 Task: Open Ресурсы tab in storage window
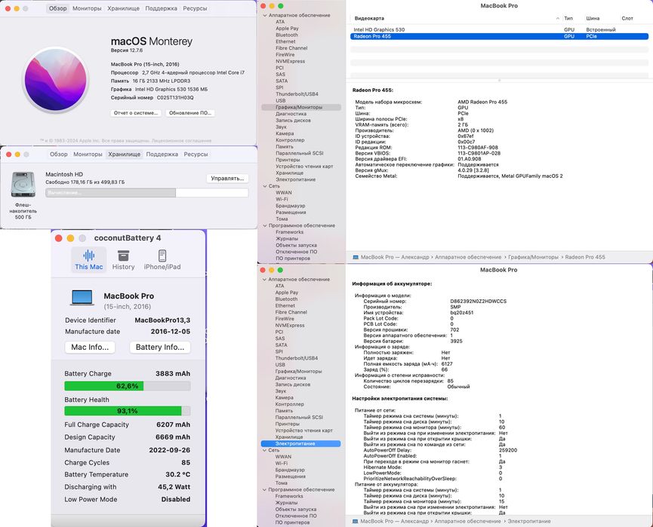[x=196, y=155]
